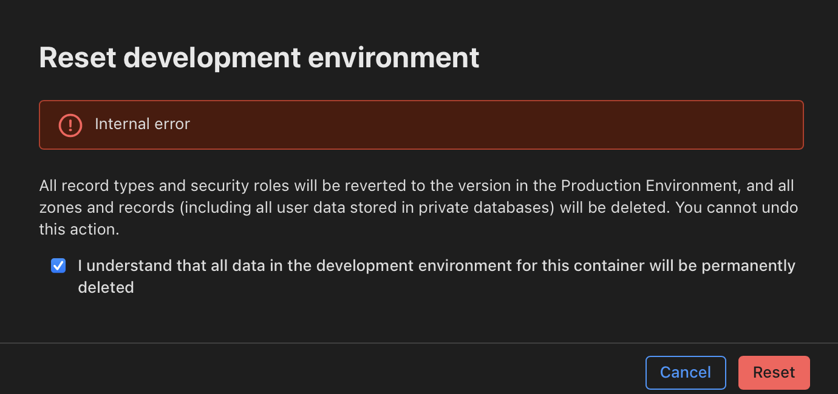Click the "Reset development environment" heading
Viewport: 838px width, 394px height.
[x=259, y=58]
